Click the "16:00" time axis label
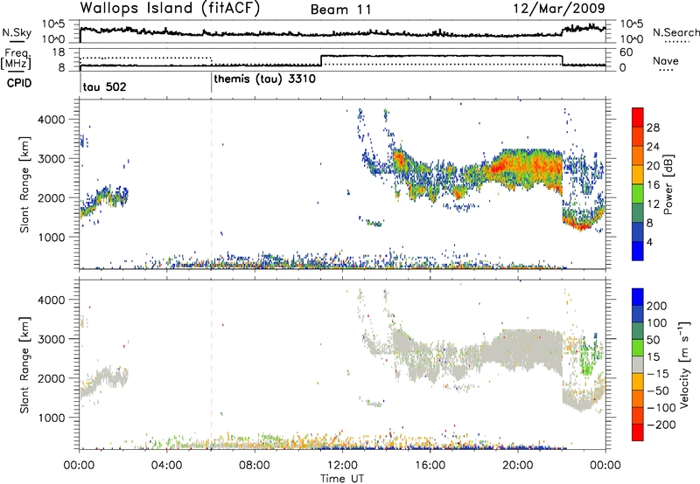The image size is (700, 484). tap(430, 466)
